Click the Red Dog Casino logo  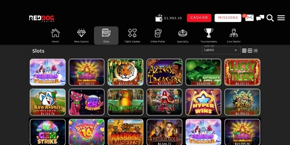click(x=42, y=18)
